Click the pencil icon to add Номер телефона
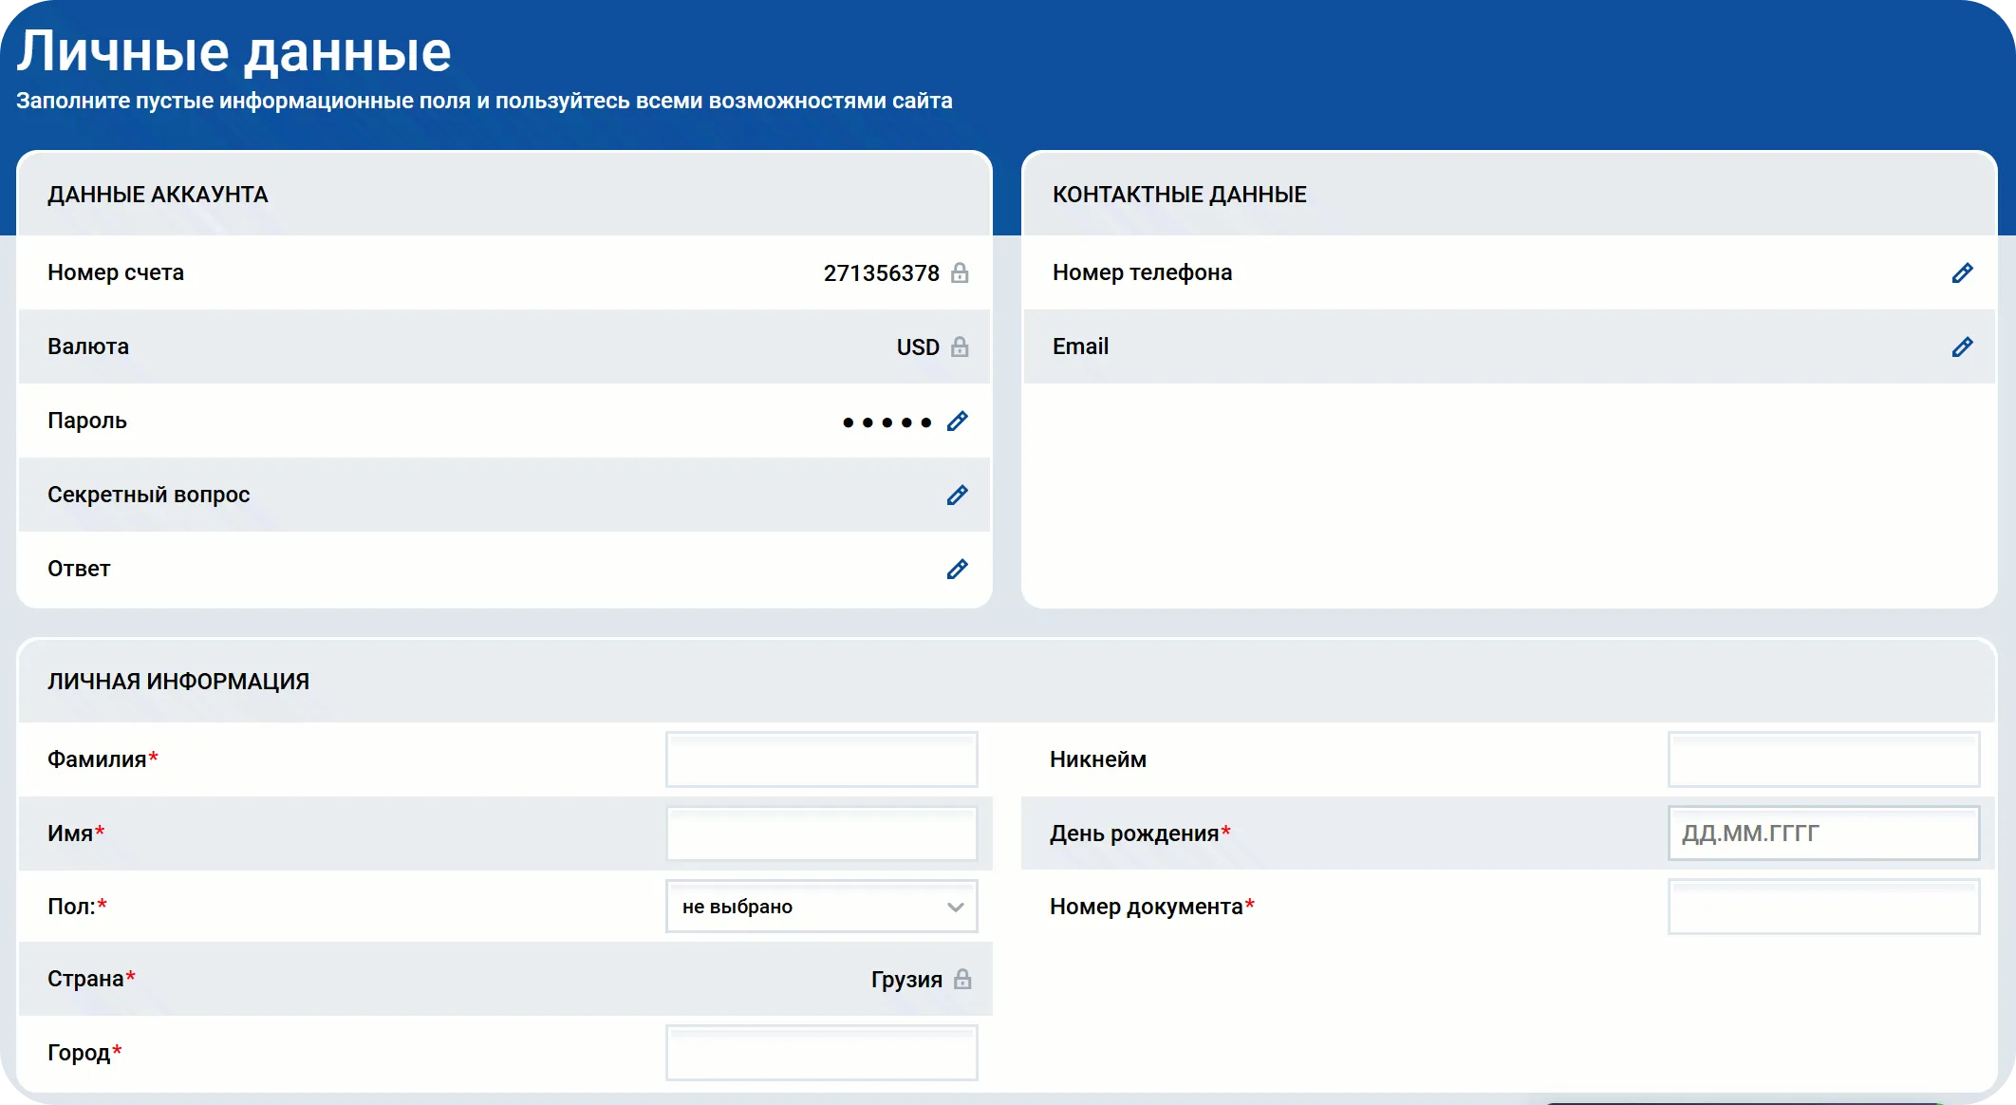 [1963, 272]
